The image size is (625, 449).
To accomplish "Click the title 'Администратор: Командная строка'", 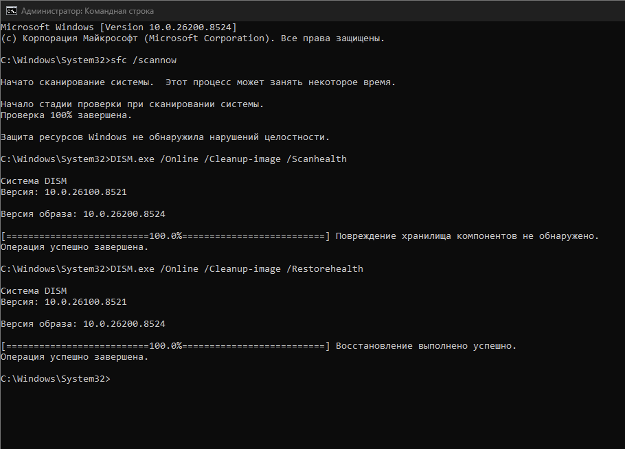I will [x=87, y=11].
